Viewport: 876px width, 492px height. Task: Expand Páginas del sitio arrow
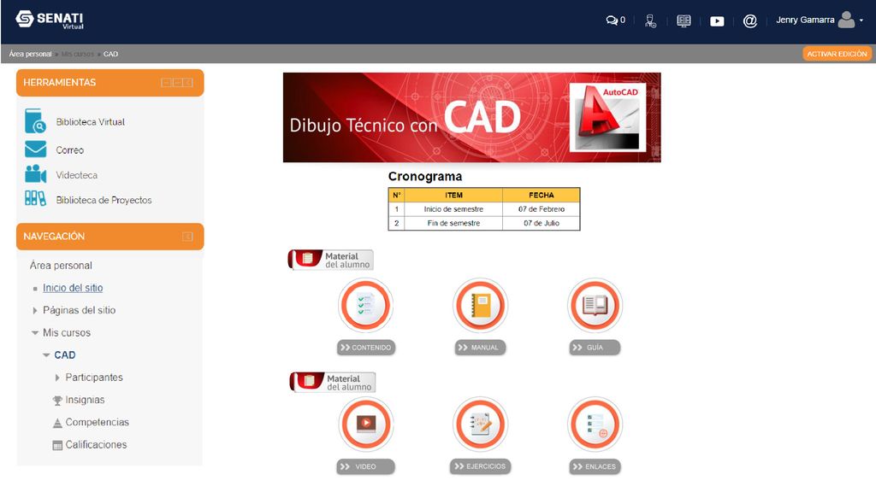(34, 311)
